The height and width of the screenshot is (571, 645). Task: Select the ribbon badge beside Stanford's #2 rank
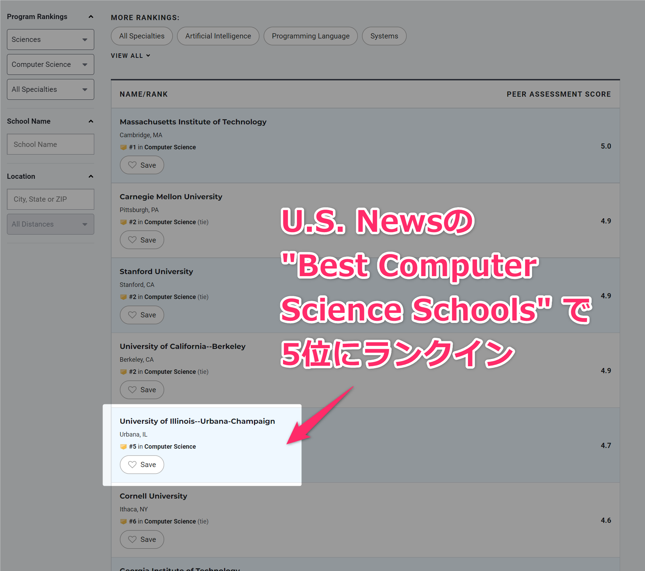pos(123,297)
